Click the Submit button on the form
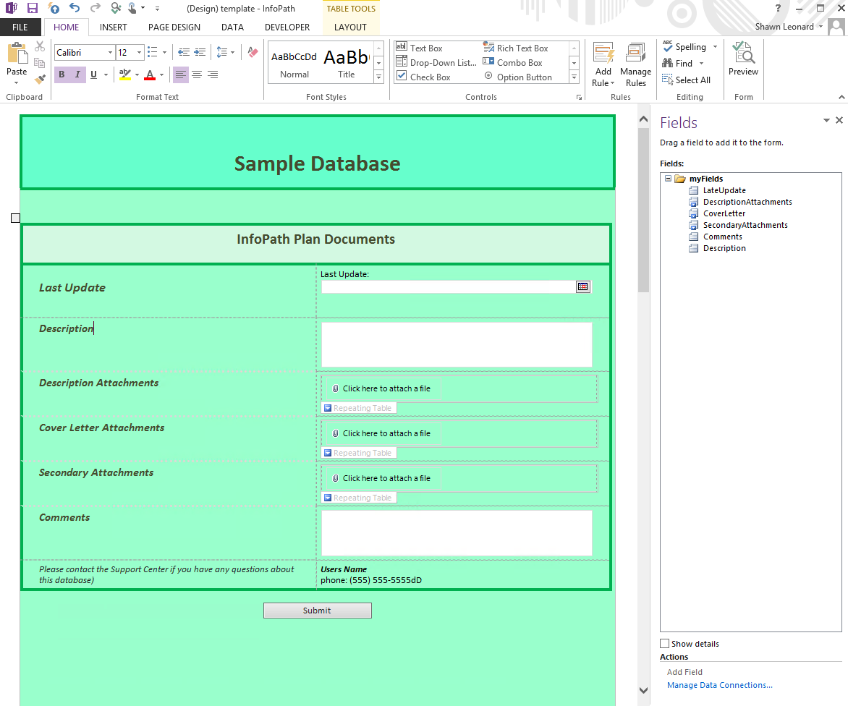The height and width of the screenshot is (706, 848). tap(318, 611)
